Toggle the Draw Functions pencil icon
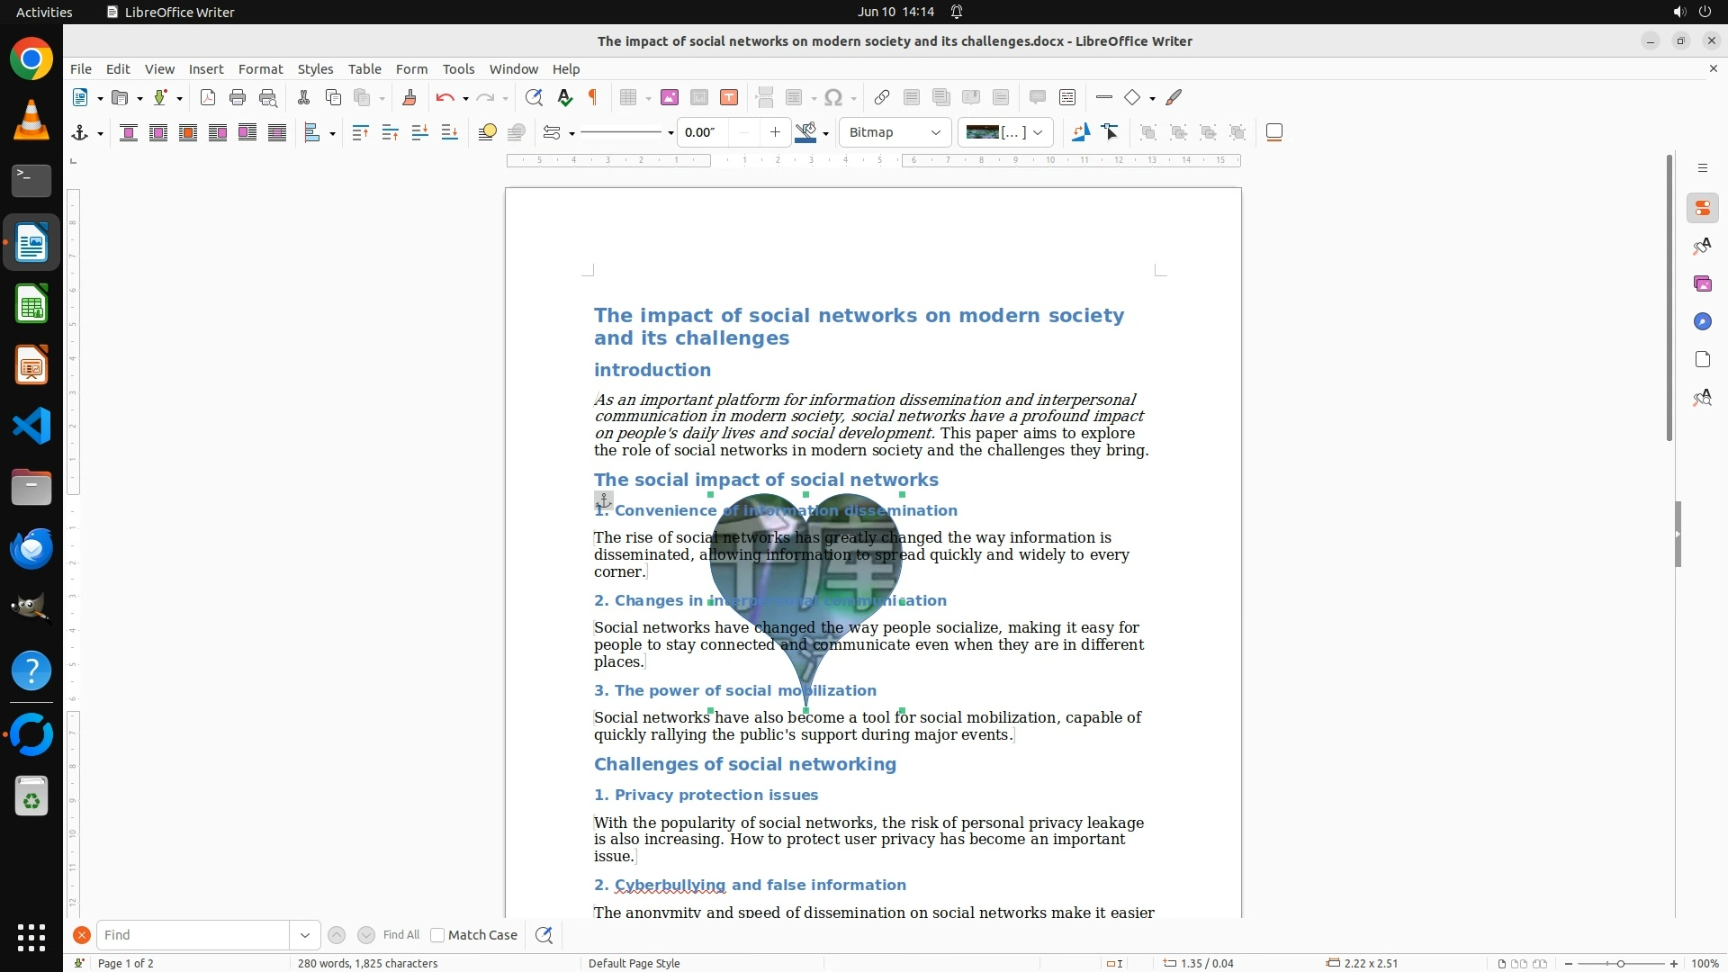The image size is (1728, 972). point(1174,97)
